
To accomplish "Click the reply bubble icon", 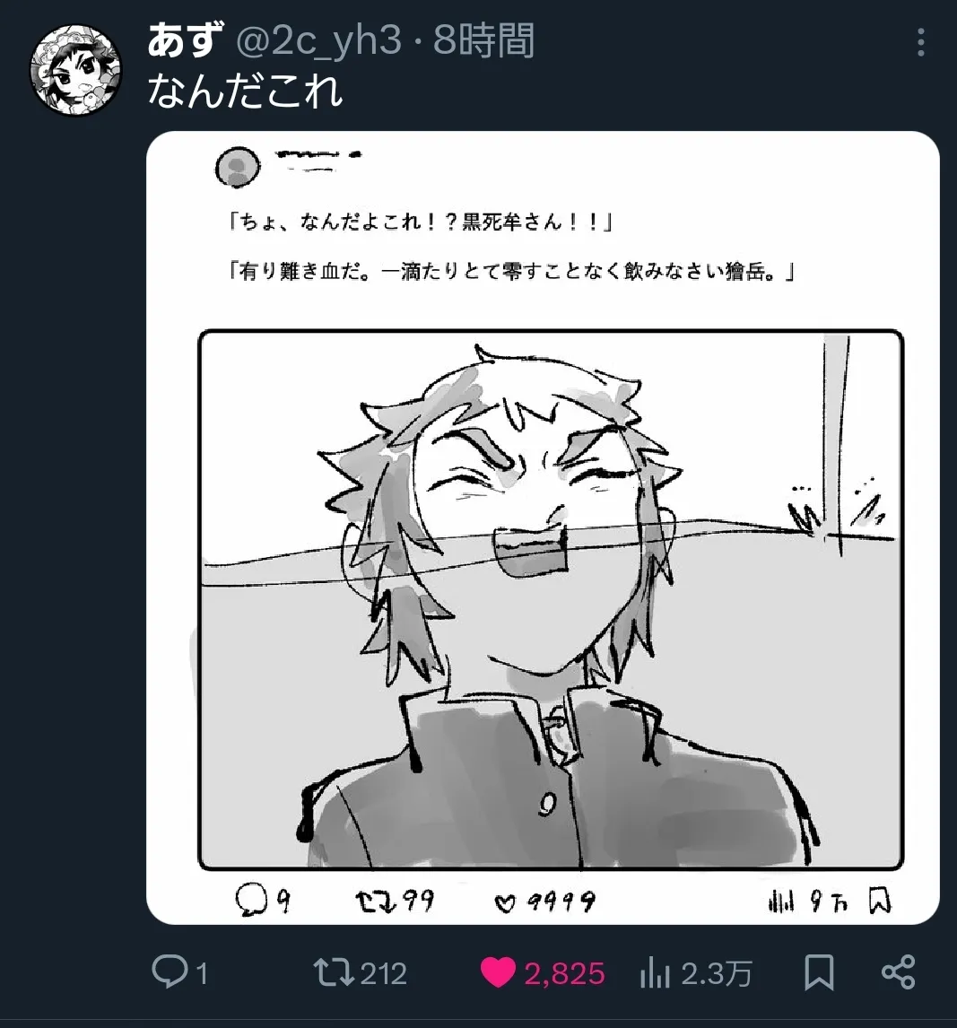I will tap(170, 971).
